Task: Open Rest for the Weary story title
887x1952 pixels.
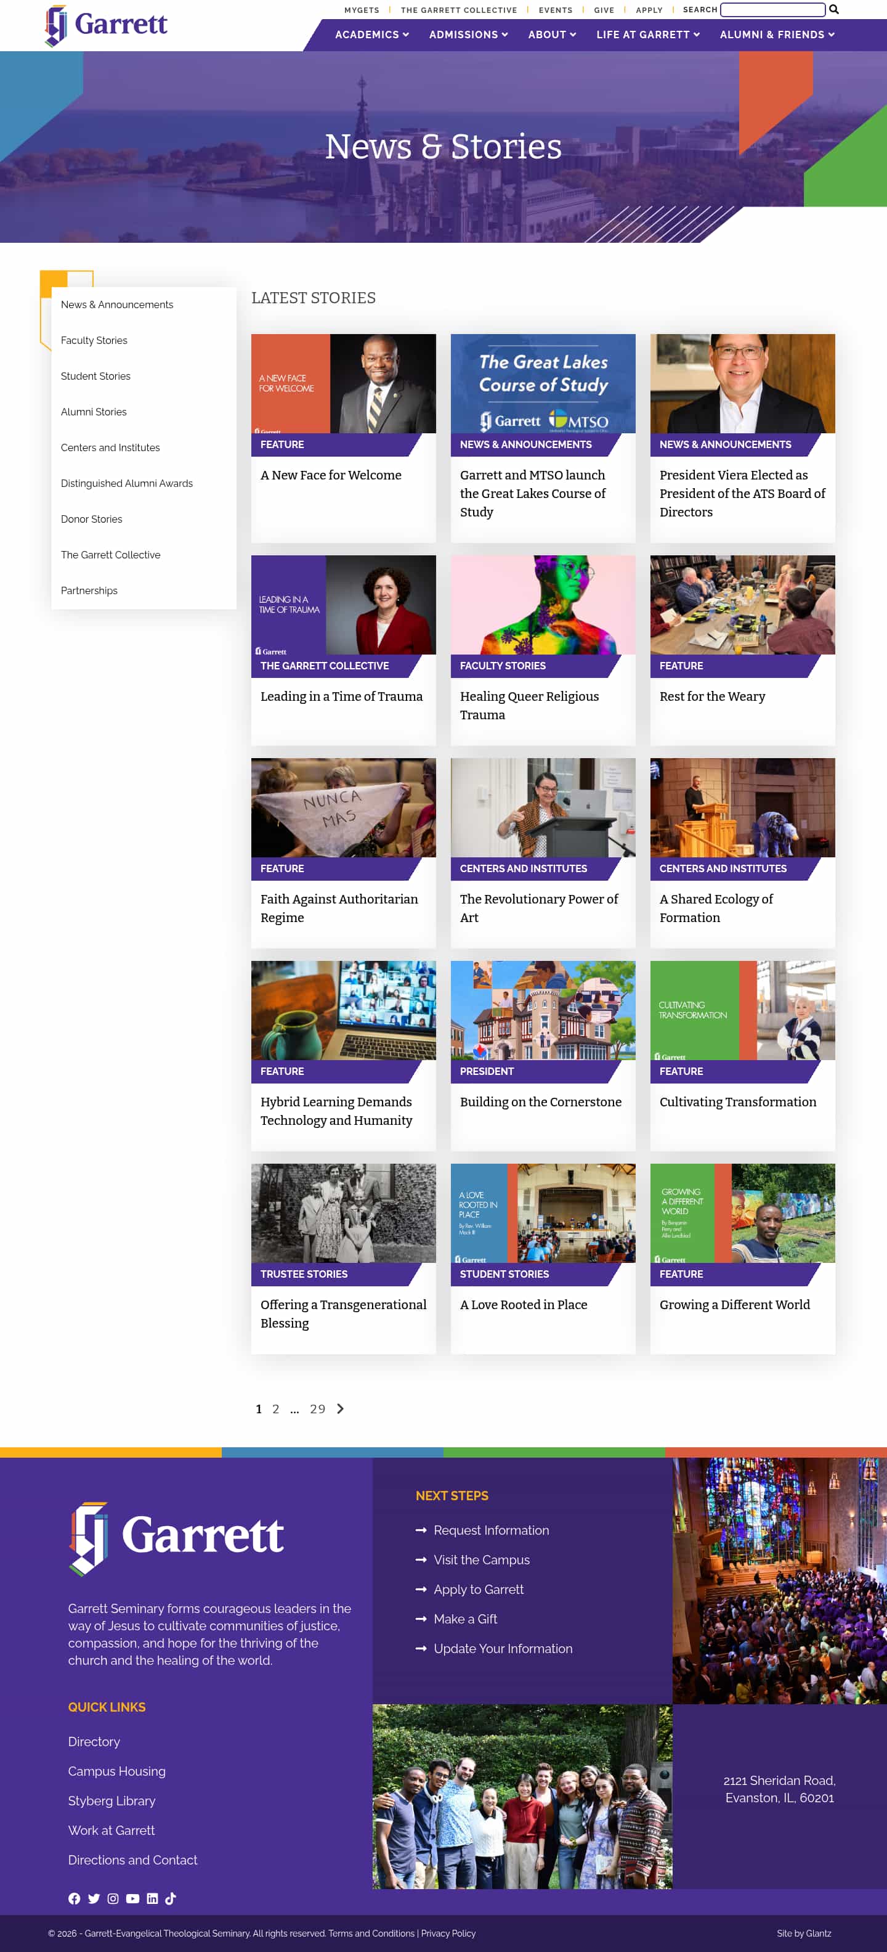Action: click(712, 696)
